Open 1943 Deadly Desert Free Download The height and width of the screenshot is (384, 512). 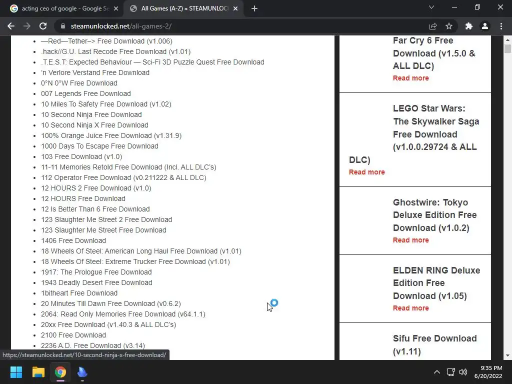point(96,282)
